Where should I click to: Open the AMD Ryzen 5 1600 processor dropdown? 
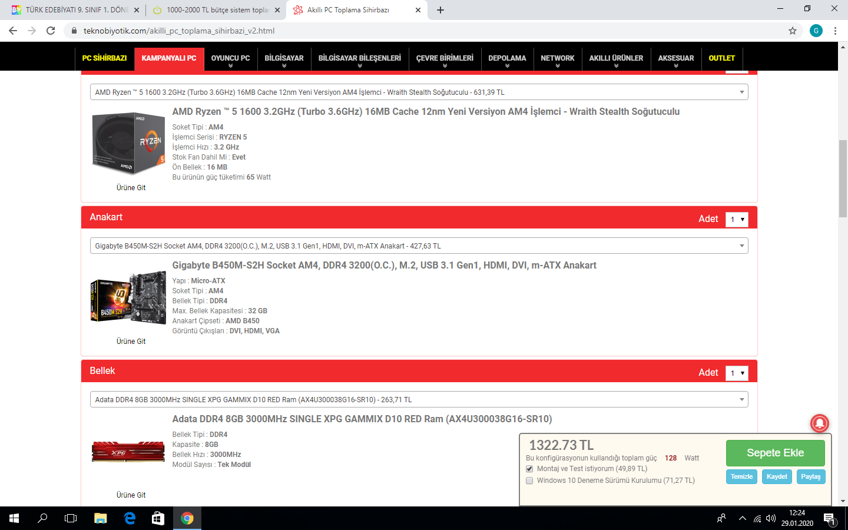point(419,92)
